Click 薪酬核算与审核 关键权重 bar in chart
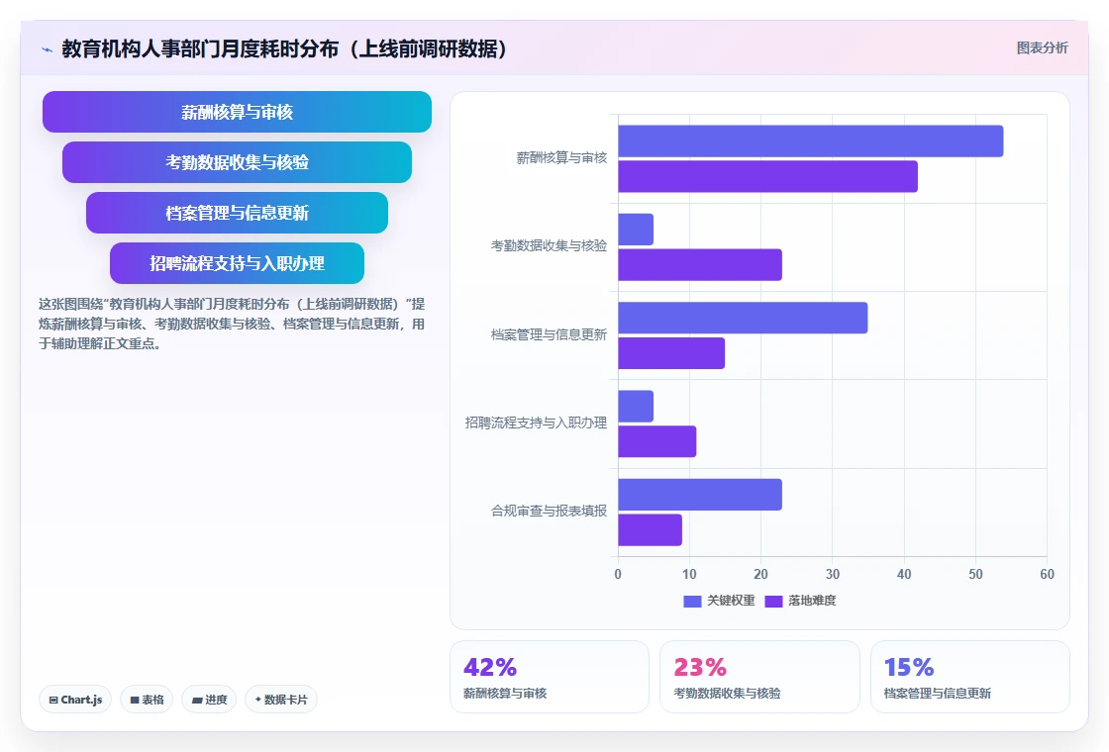The height and width of the screenshot is (752, 1109). 811,141
